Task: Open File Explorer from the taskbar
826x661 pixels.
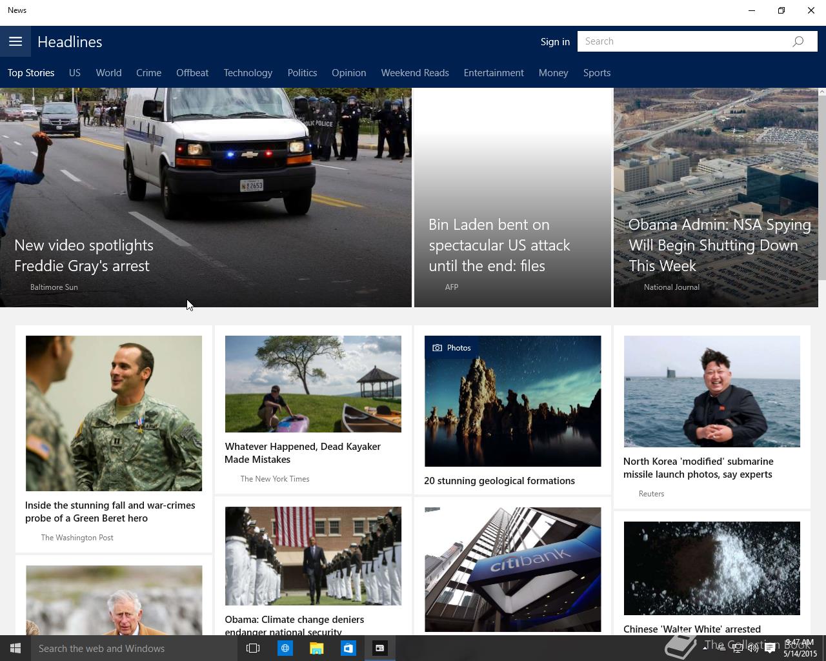Action: 316,648
